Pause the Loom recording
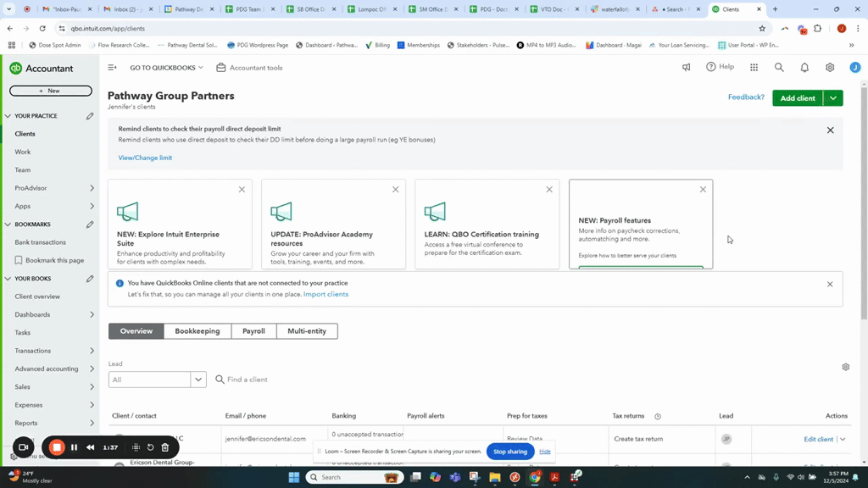 pos(75,447)
